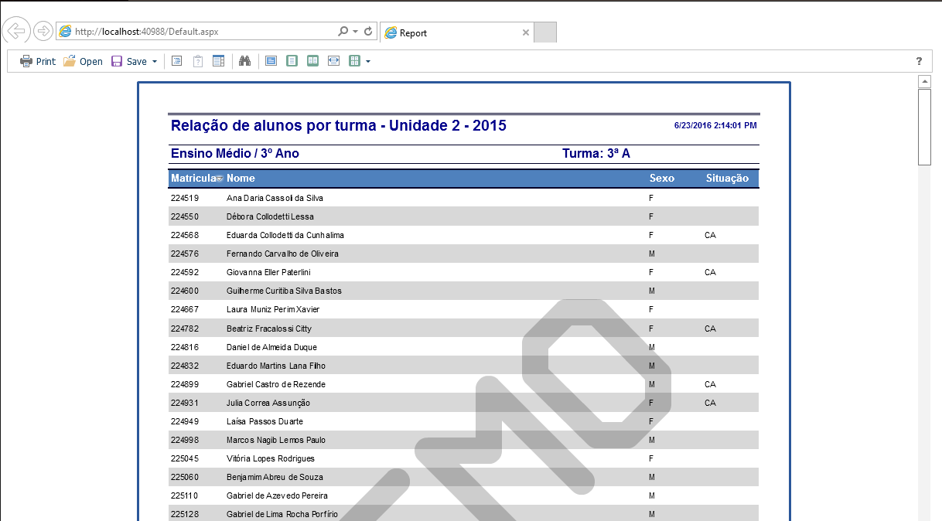The height and width of the screenshot is (521, 942).
Task: Click matricula 225045
Action: 184,458
